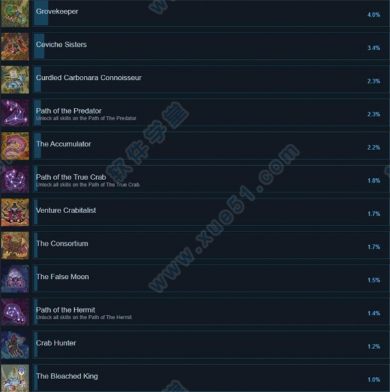Click Path of the True Crab icon
The width and height of the screenshot is (390, 392).
[x=15, y=179]
